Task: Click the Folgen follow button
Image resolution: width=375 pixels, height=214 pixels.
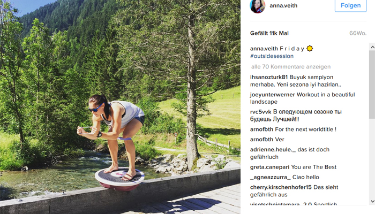Action: pos(350,5)
